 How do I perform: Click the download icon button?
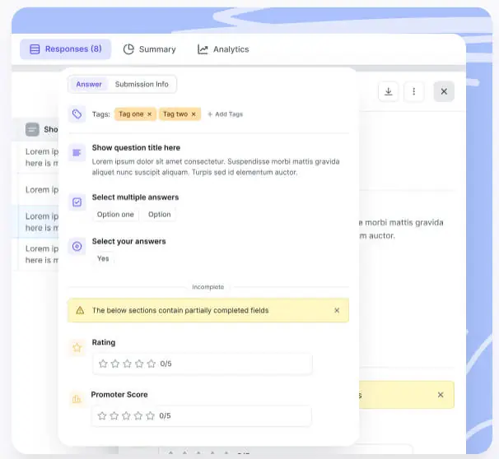pyautogui.click(x=389, y=91)
